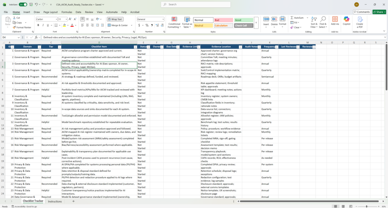
Task: Open the Font size dropdown
Action: tap(66, 19)
